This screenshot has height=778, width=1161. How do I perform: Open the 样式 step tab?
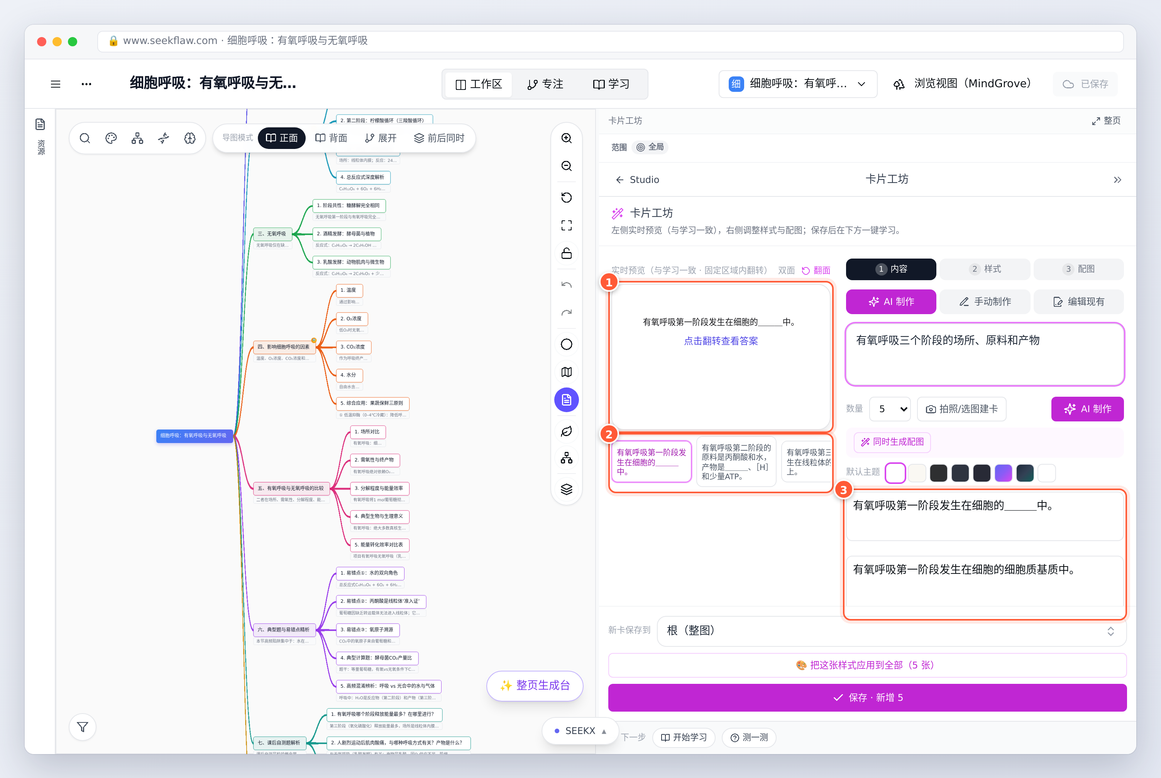[985, 269]
